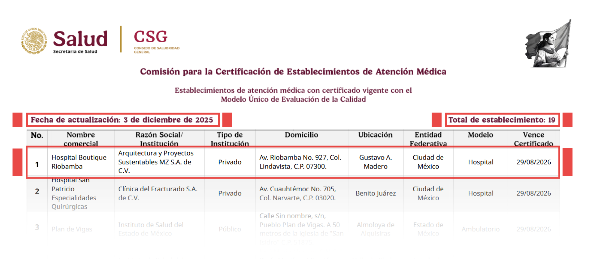Click 'Ambulatorio' model cell

pyautogui.click(x=480, y=229)
